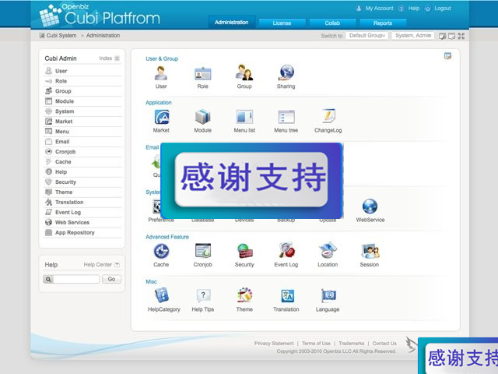Select Event Log in Cubi Admin sidebar
Image resolution: width=498 pixels, height=374 pixels.
point(82,213)
